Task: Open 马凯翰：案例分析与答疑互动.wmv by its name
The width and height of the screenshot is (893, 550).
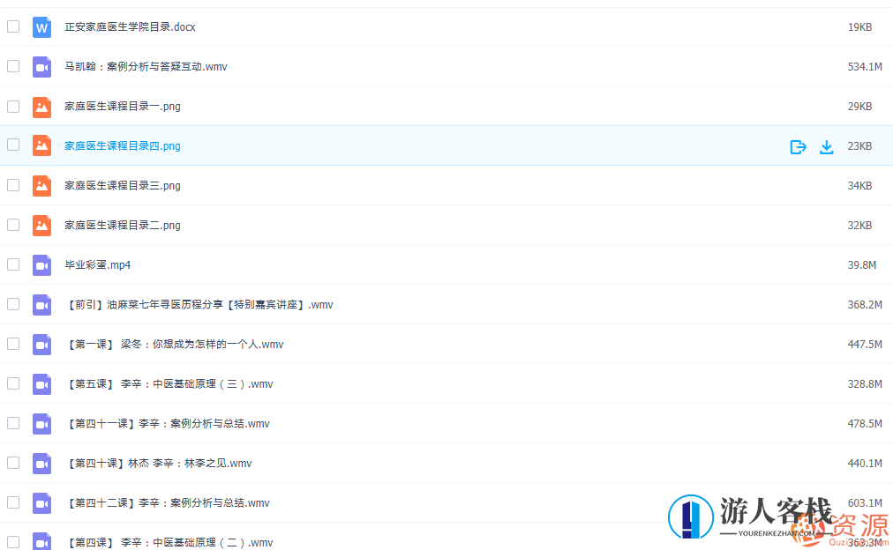Action: [144, 66]
